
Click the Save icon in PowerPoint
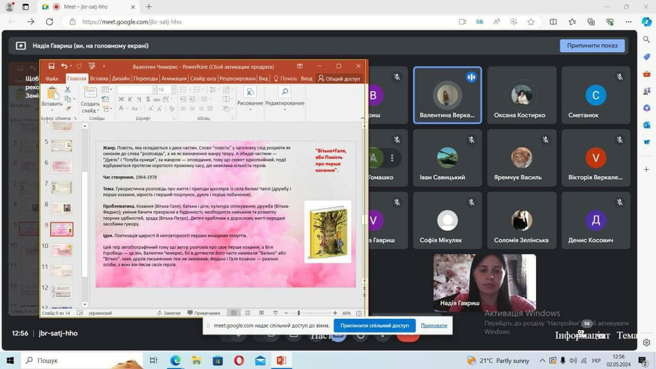click(x=51, y=66)
